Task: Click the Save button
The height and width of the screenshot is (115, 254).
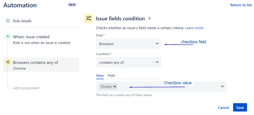Action: 240,107
